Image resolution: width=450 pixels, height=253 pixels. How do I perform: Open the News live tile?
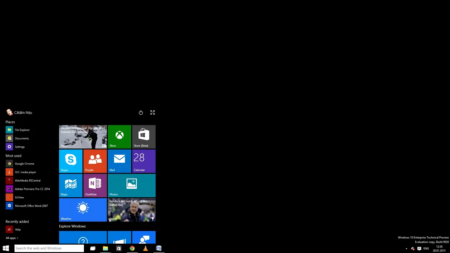83,137
